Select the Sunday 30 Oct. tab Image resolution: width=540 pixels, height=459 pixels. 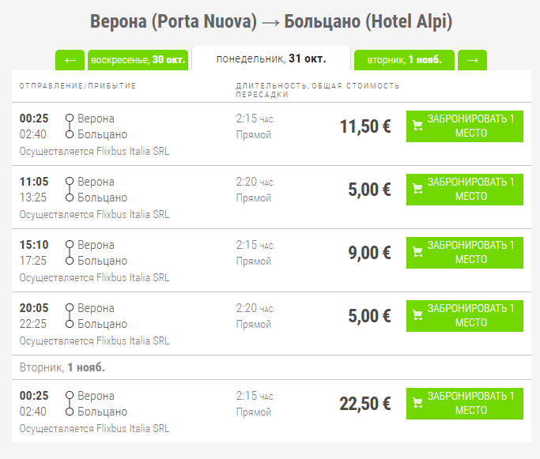138,60
